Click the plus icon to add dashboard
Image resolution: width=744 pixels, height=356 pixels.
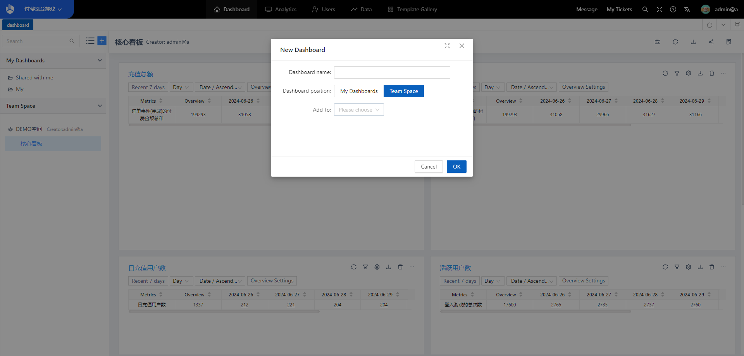pos(102,41)
